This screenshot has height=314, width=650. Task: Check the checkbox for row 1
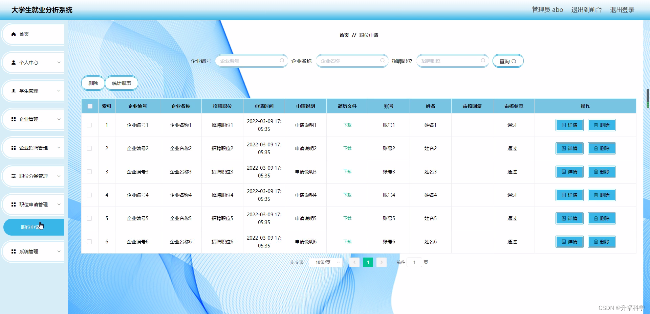pos(90,125)
